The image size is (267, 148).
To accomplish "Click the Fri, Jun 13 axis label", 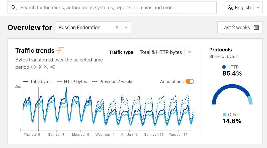I will [129, 134].
